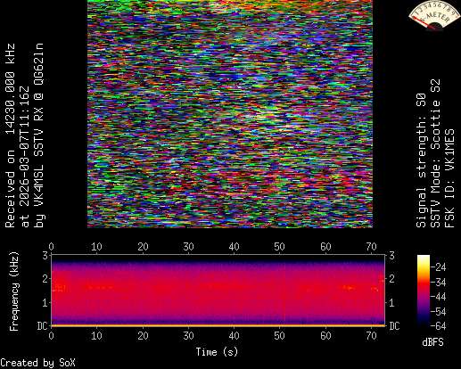Click 'SSTV Mode: Scottie S2' label
This screenshot has width=461, height=369.
[435, 153]
